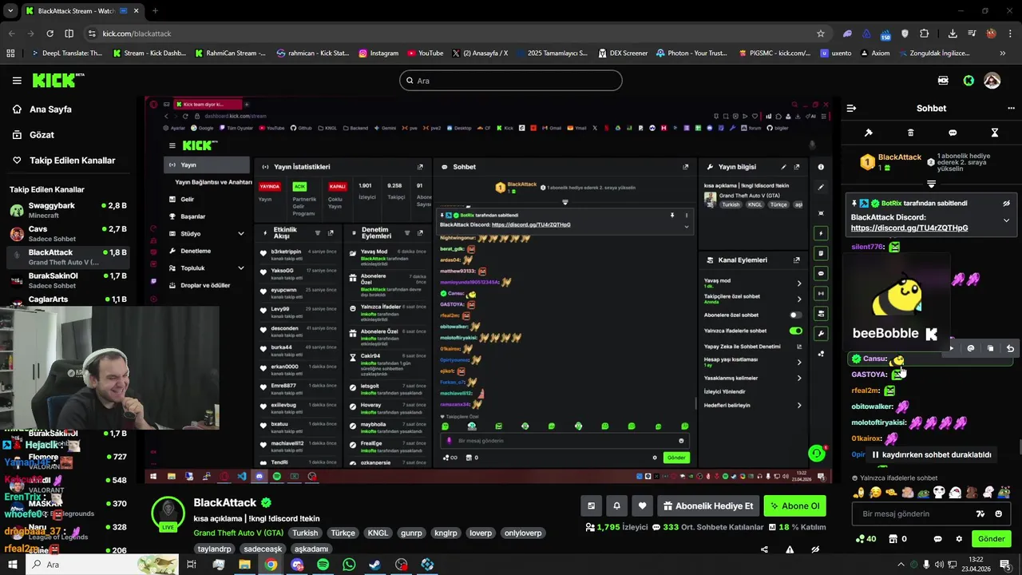This screenshot has width=1022, height=575.
Task: Open the Grand Theft Auto V (GTA) category
Action: (x=238, y=533)
